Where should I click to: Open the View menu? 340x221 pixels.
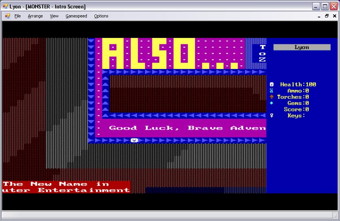point(54,16)
